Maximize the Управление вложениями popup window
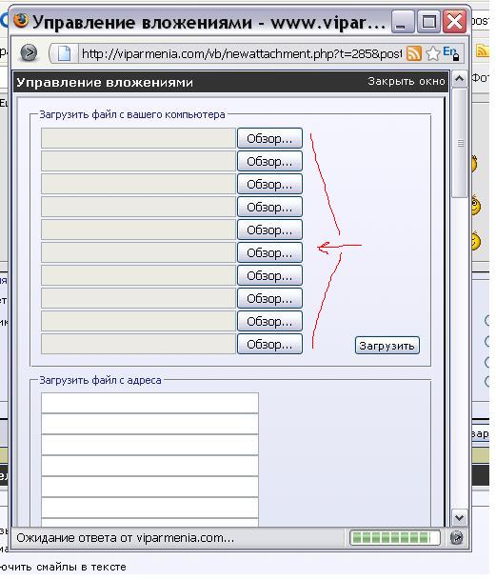Screen dimensions: 496x580 [x=428, y=22]
